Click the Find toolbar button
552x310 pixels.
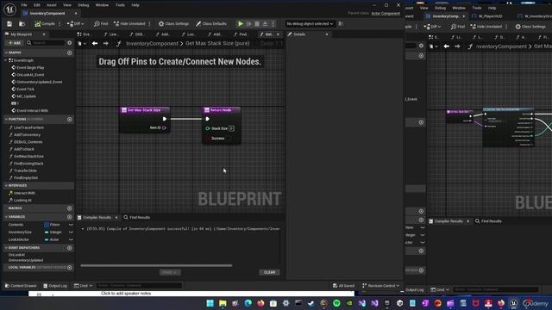[101, 24]
